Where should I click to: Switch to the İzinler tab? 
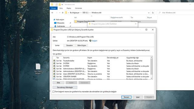coord(57,45)
